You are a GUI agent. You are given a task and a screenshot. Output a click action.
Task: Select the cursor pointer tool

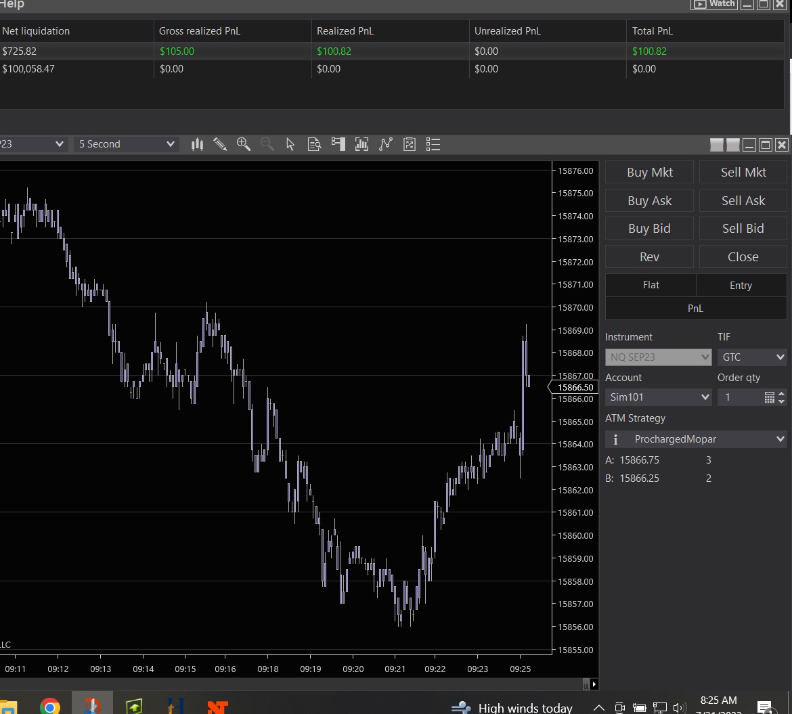pyautogui.click(x=290, y=144)
